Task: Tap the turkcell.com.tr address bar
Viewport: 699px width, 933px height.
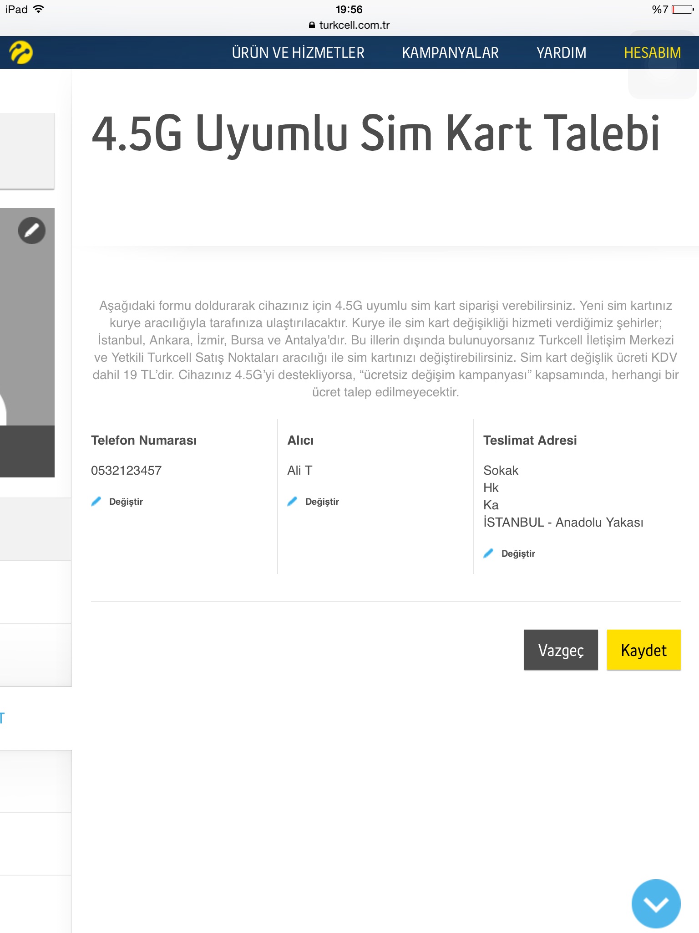Action: click(349, 25)
